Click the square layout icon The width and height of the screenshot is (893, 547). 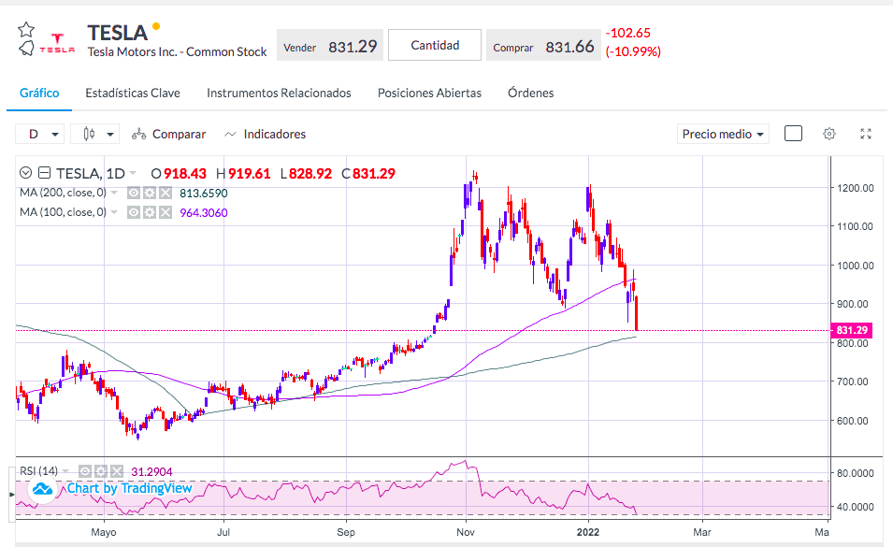click(793, 133)
